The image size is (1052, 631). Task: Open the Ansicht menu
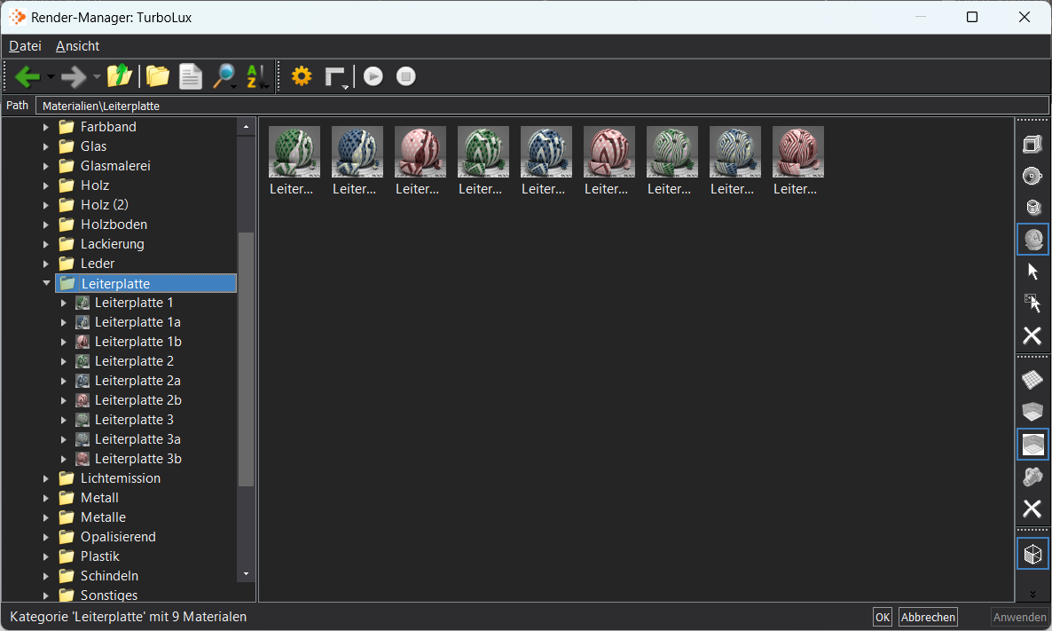pyautogui.click(x=78, y=45)
